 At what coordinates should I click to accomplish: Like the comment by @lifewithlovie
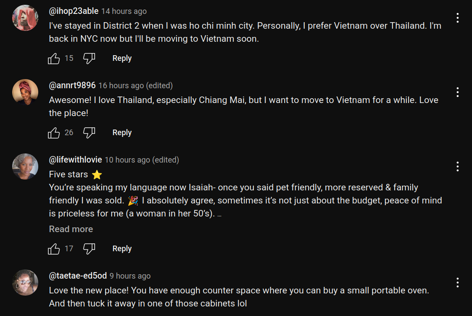pyautogui.click(x=54, y=249)
